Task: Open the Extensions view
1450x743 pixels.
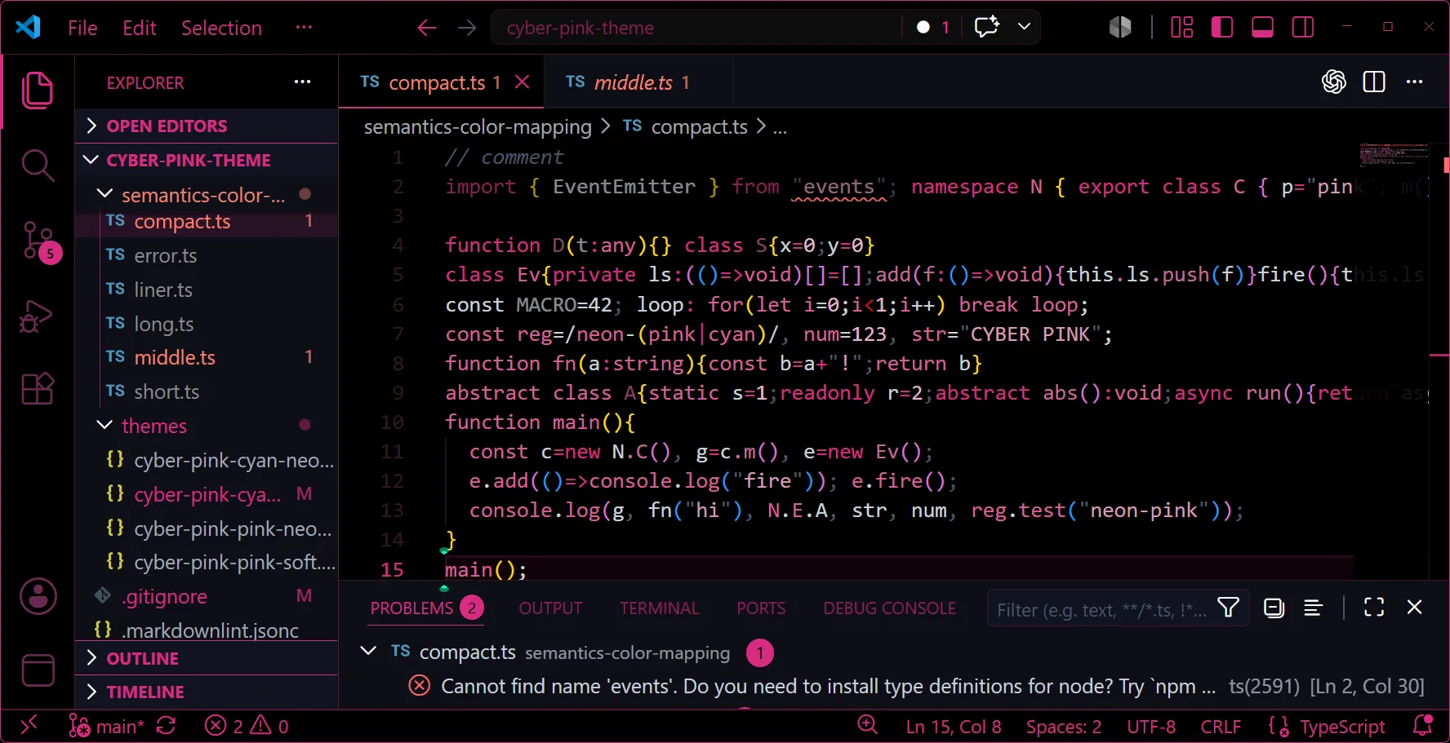Action: [x=38, y=389]
